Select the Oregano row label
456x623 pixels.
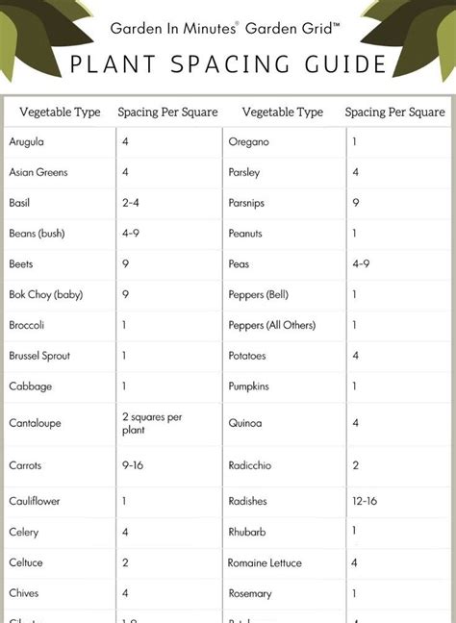coord(249,142)
